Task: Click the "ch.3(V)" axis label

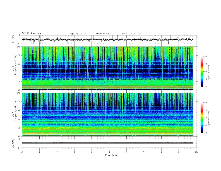Action: [13, 143]
